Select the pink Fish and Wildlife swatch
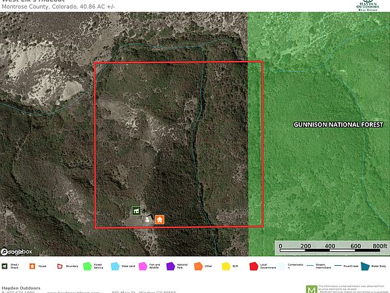 pos(143,266)
